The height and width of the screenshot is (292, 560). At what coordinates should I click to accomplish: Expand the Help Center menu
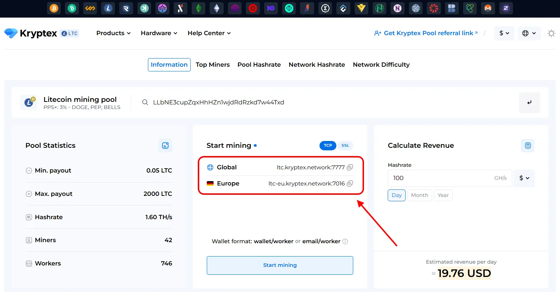pos(209,33)
